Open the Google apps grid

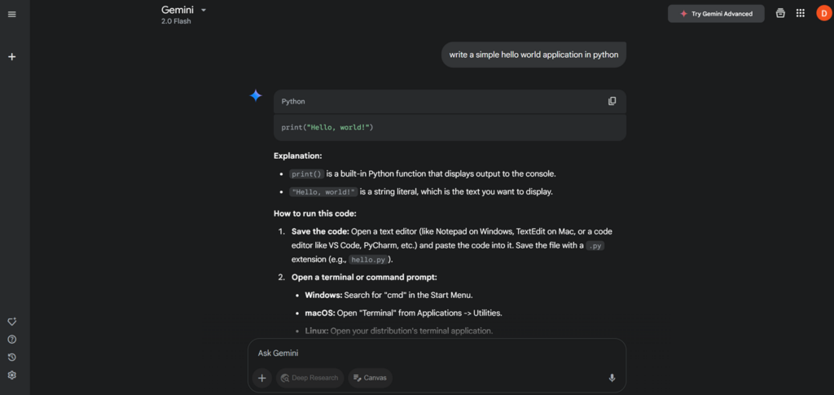[x=801, y=13]
